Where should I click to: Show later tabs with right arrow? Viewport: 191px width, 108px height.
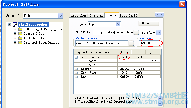pos(162,15)
